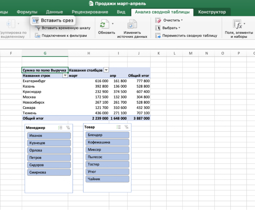Click the Вставить временную шкалу label
The image size is (255, 210).
(66, 28)
